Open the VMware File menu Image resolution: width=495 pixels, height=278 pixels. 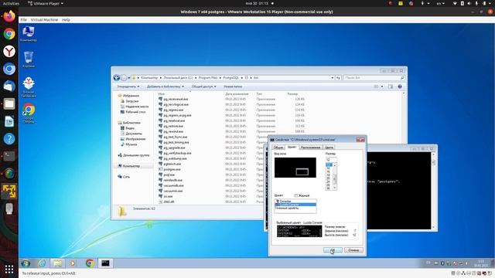[x=24, y=19]
